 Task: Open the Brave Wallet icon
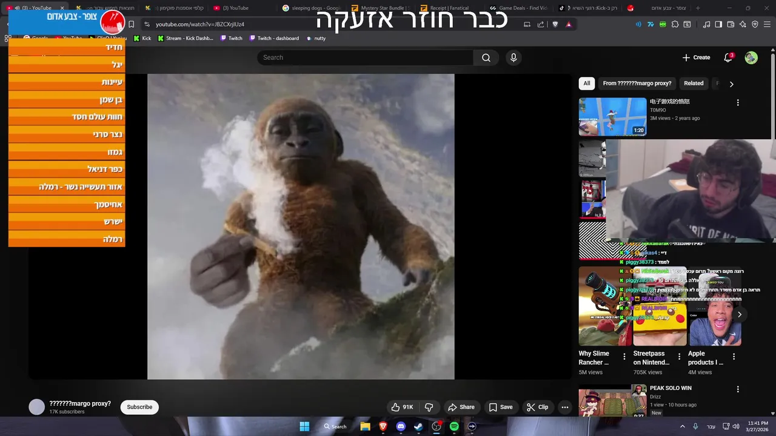tap(731, 24)
